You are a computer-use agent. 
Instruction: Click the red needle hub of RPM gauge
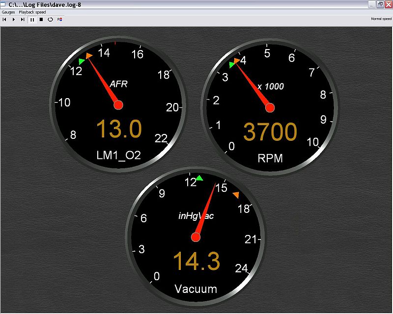pos(270,107)
